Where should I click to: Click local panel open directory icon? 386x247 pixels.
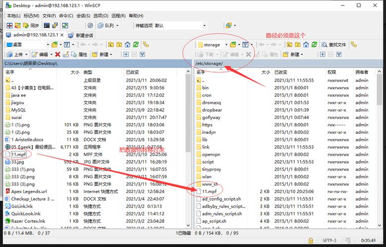click(55, 44)
